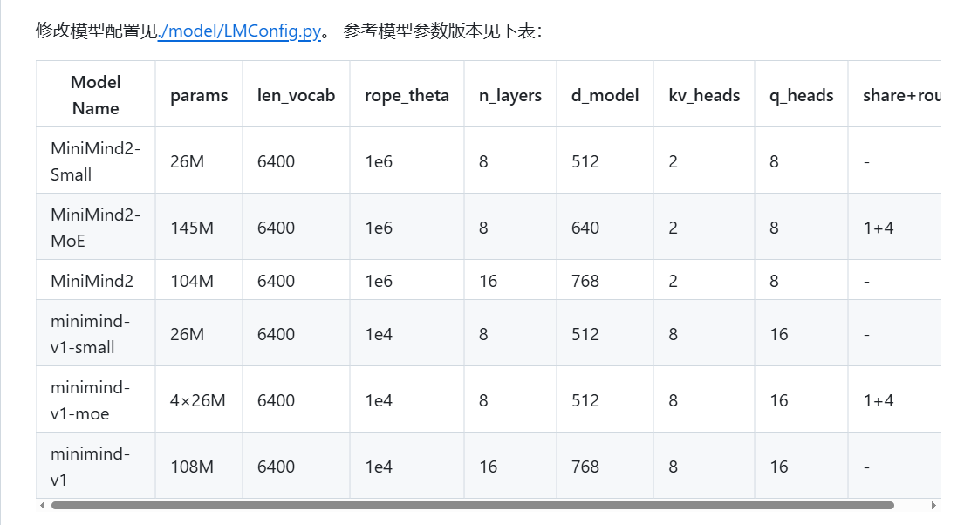Open the ./model/LMConfig.py link
Screen dimensions: 971x525
click(240, 31)
